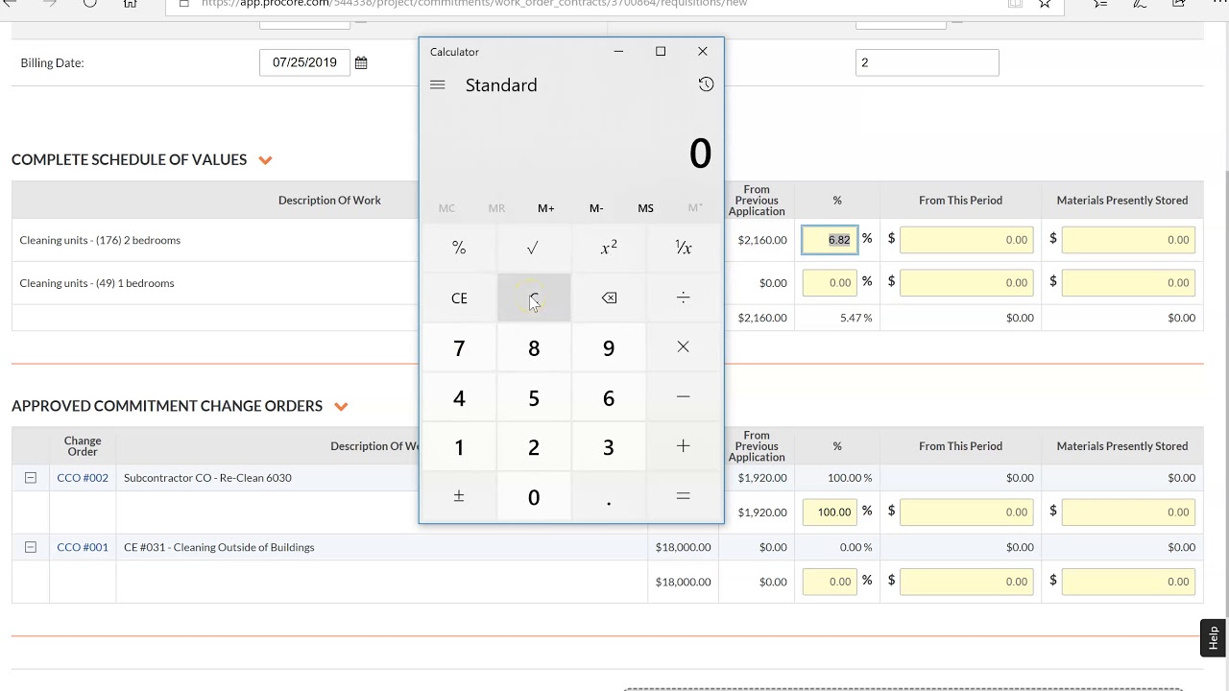Click Materials Presently Stored for 2 bedrooms
Screen dimensions: 1229x691
1128,240
